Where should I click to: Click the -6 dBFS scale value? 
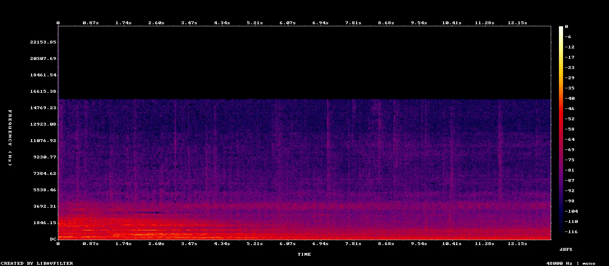568,37
